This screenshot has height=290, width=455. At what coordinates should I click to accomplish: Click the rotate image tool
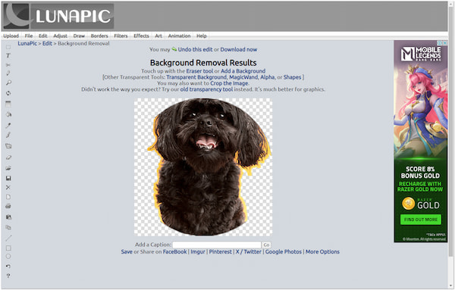(8, 93)
